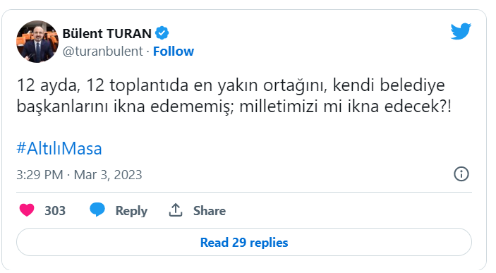
Task: Click the 3:29 PM timestamp
Action: 40,175
